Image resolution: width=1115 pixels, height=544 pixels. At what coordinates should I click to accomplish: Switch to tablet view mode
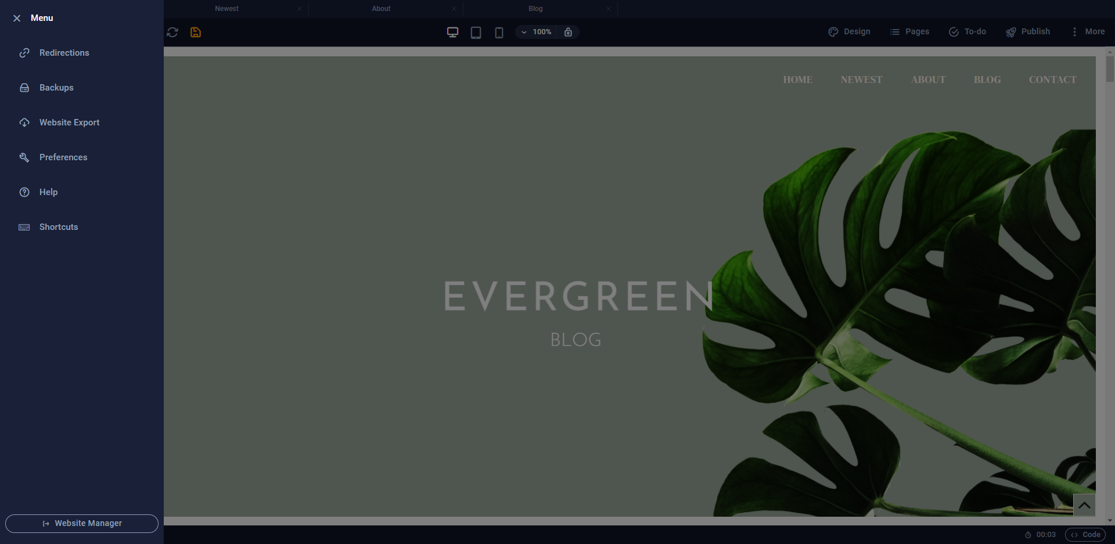click(476, 32)
